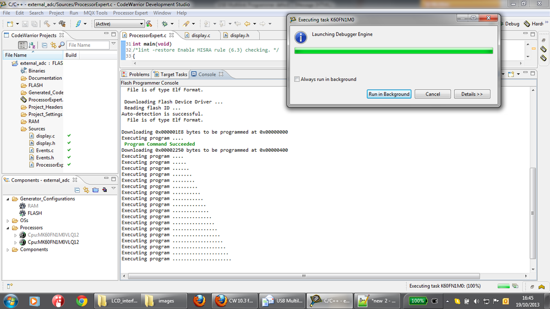Click the blue folder icon in Components panel
550x309 pixels.
95,190
